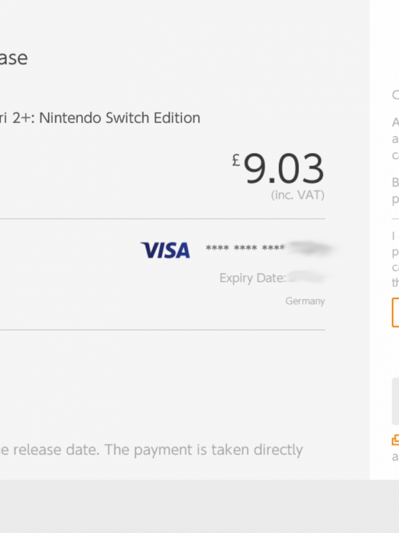The height and width of the screenshot is (533, 399).
Task: Click the cut-off "C" heading in right panel
Action: point(396,95)
